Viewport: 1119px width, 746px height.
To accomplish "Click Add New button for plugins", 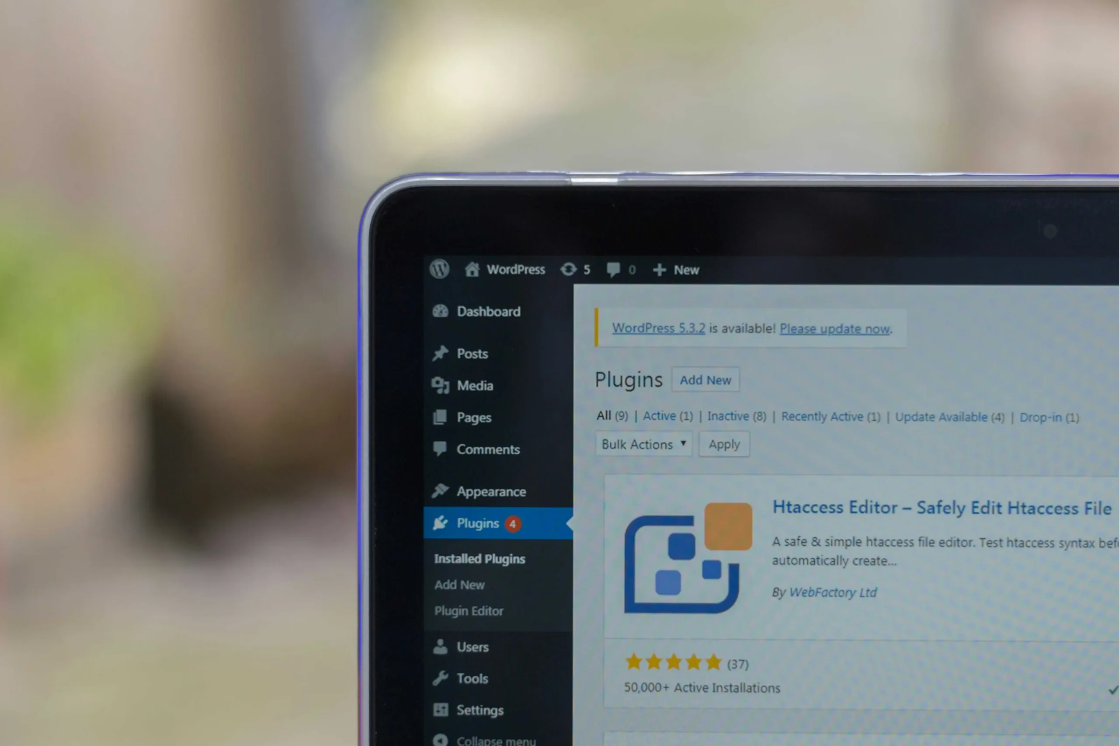I will pyautogui.click(x=705, y=380).
